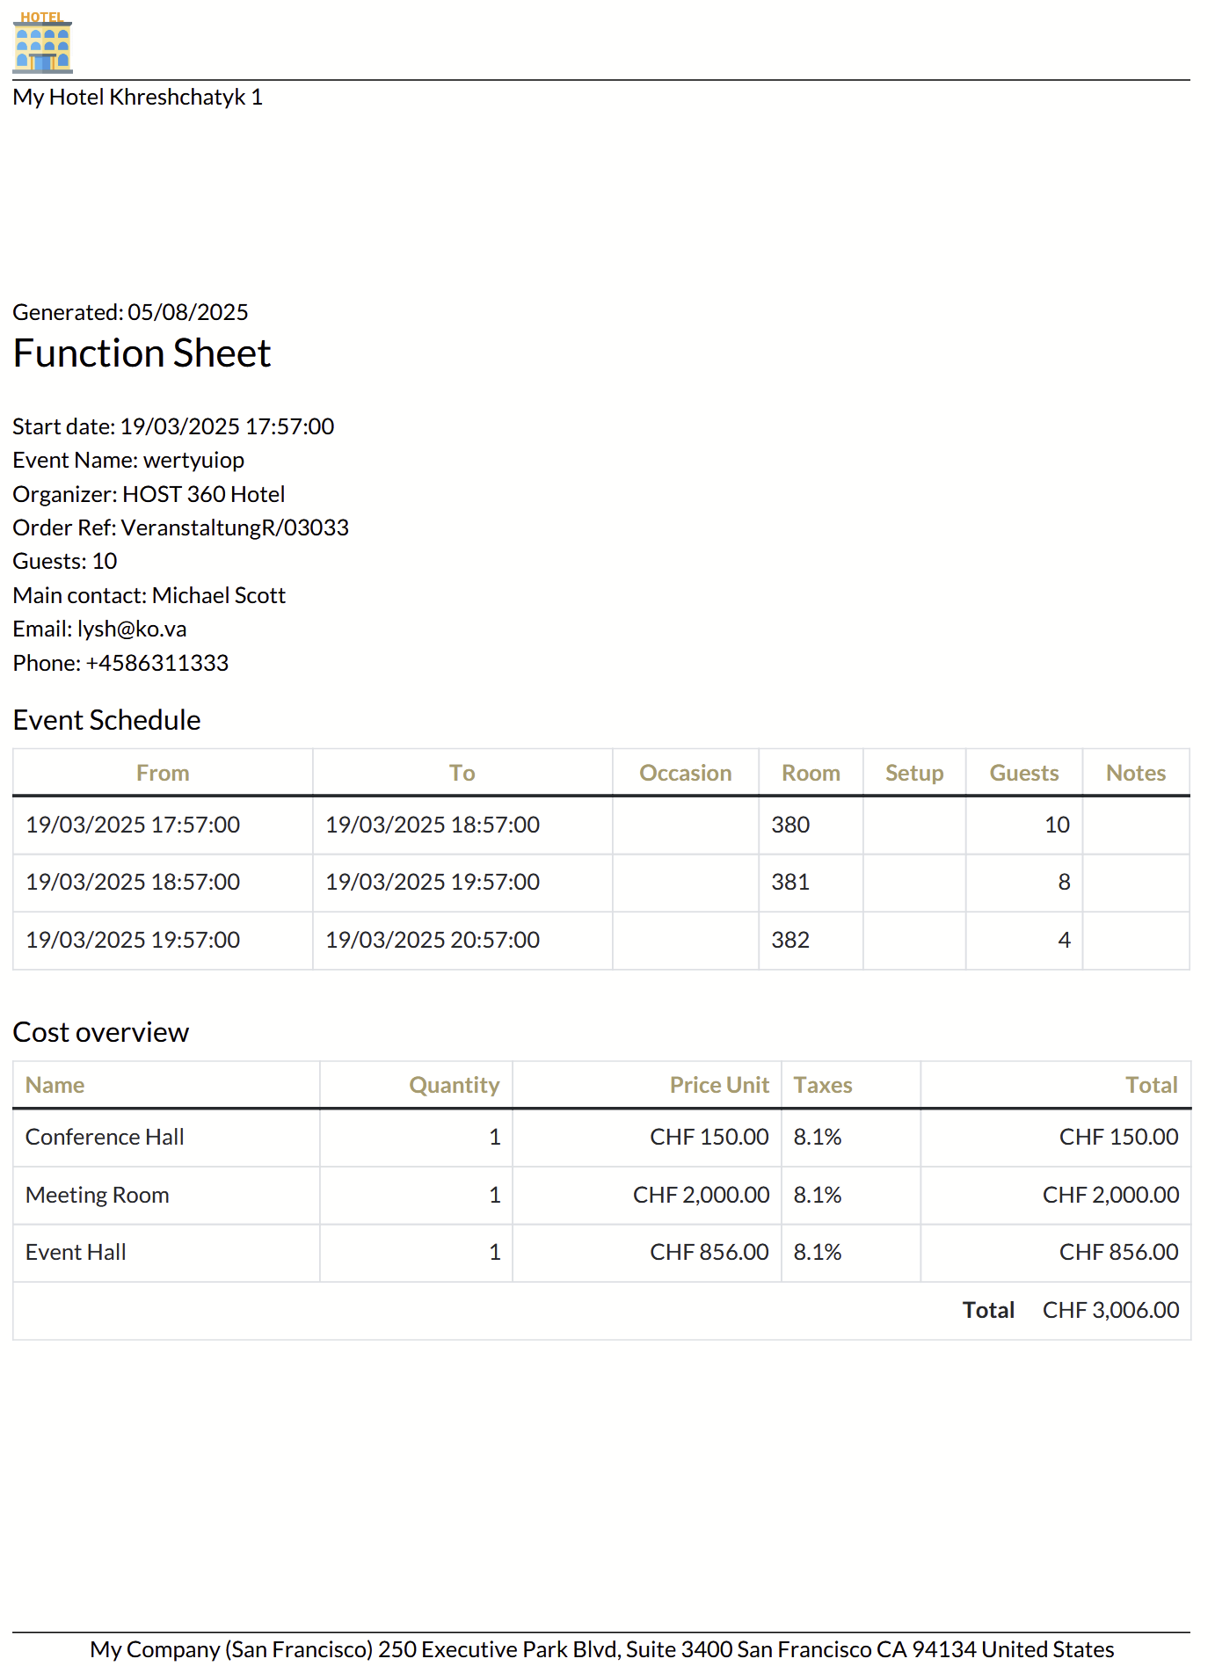
Task: Click the email address lysh@ko.va
Action: [x=132, y=629]
